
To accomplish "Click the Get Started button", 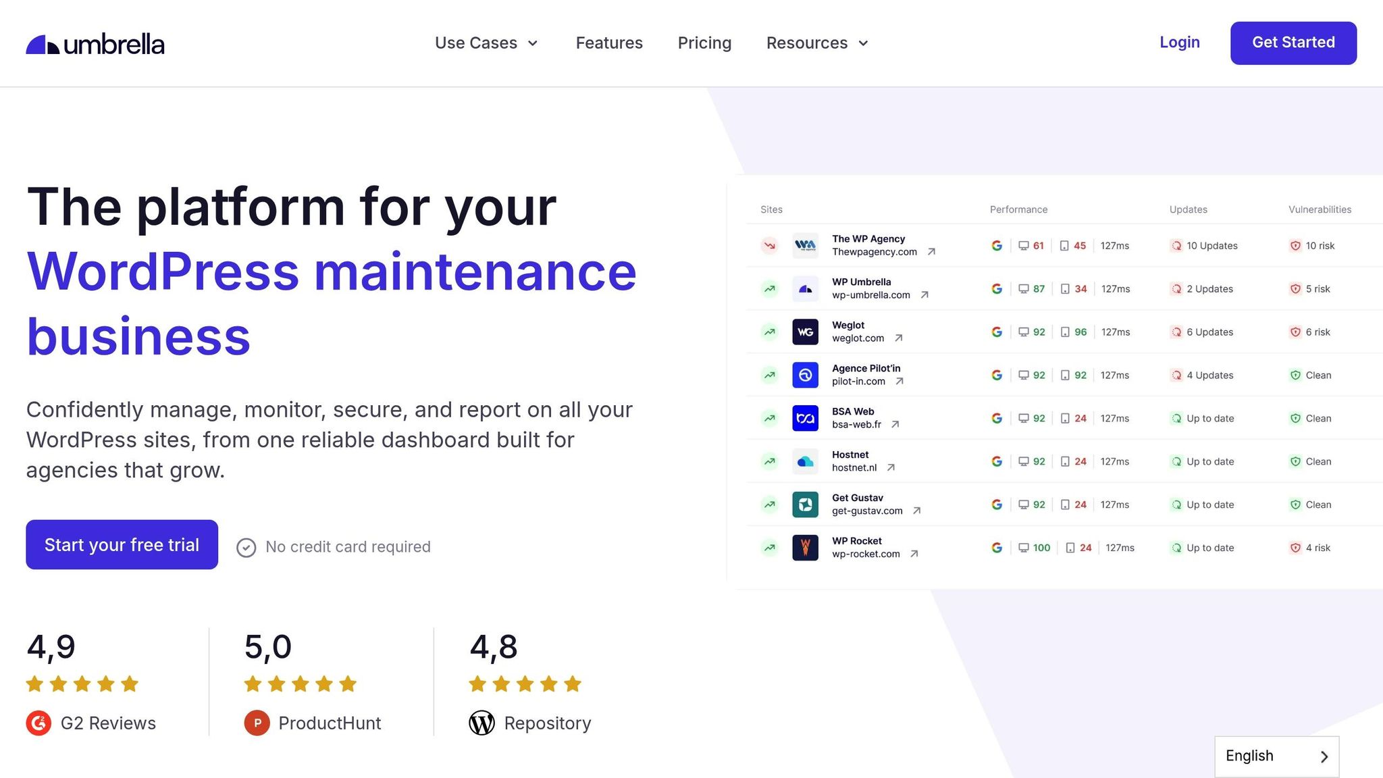I will pyautogui.click(x=1293, y=43).
